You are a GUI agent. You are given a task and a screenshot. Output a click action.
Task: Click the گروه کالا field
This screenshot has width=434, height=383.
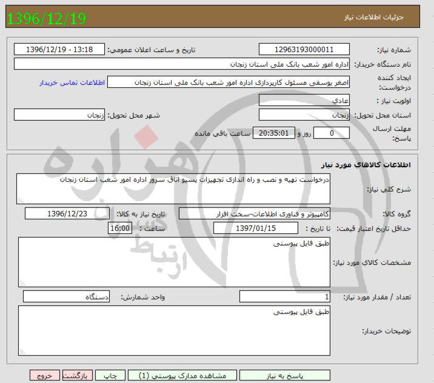tap(255, 214)
